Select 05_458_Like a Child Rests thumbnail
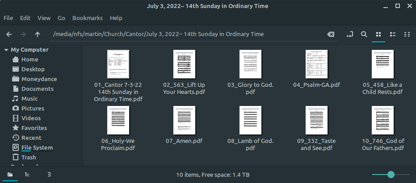The width and height of the screenshot is (416, 183). 382,64
